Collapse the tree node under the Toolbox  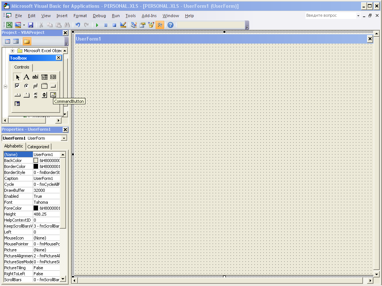(5, 86)
